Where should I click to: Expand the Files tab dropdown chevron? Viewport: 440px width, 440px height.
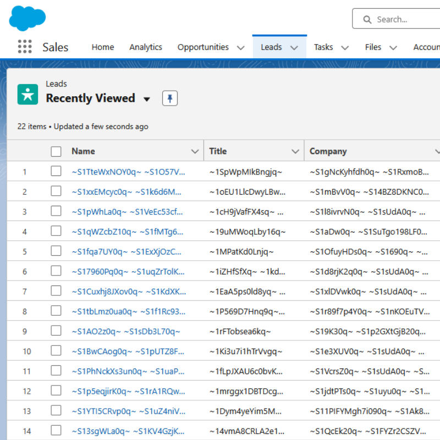pyautogui.click(x=393, y=48)
